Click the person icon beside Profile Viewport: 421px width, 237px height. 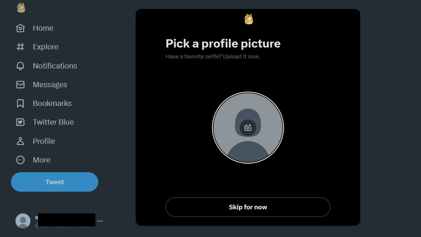20,141
